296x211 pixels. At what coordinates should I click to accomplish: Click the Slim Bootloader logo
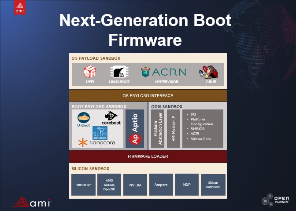[100, 133]
